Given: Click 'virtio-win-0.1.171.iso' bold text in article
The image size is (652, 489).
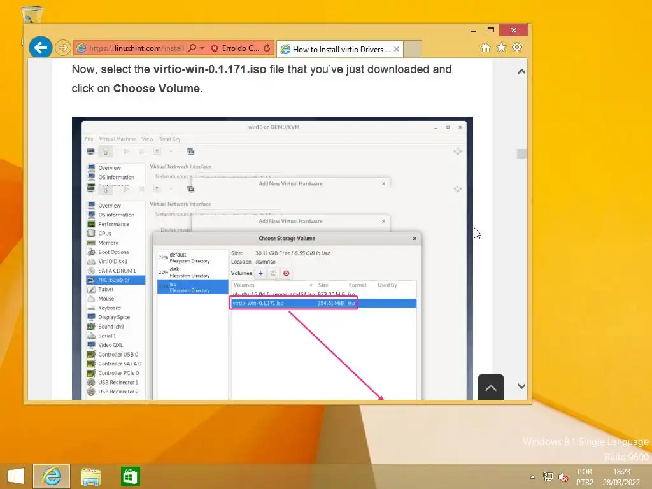Looking at the screenshot, I should 209,69.
